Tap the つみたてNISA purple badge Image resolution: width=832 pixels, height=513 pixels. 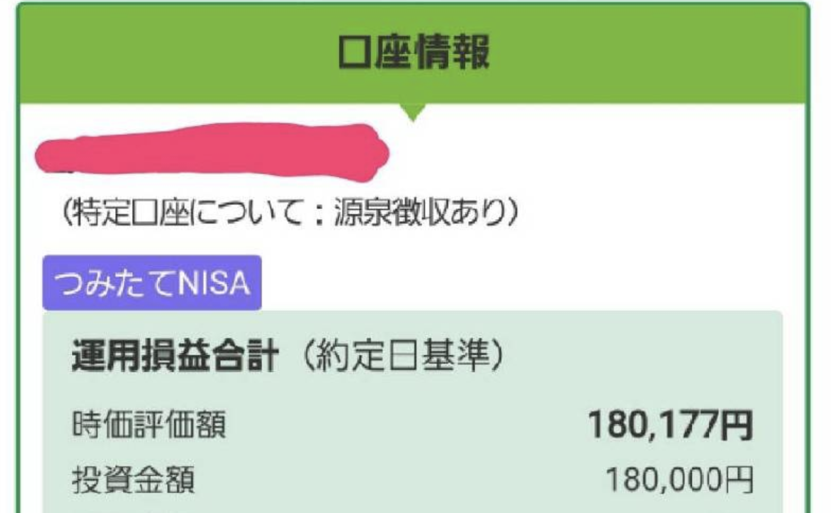(x=152, y=282)
